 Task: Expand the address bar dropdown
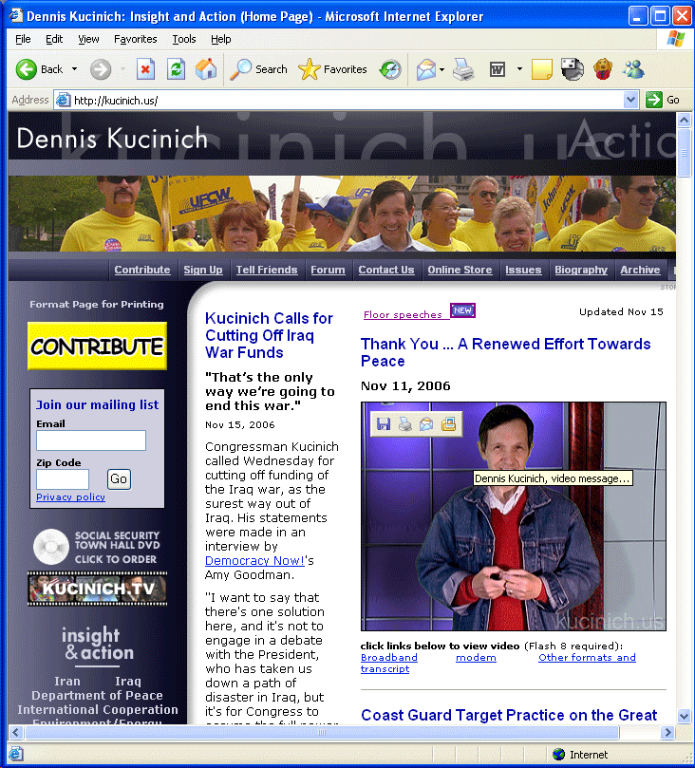(630, 100)
